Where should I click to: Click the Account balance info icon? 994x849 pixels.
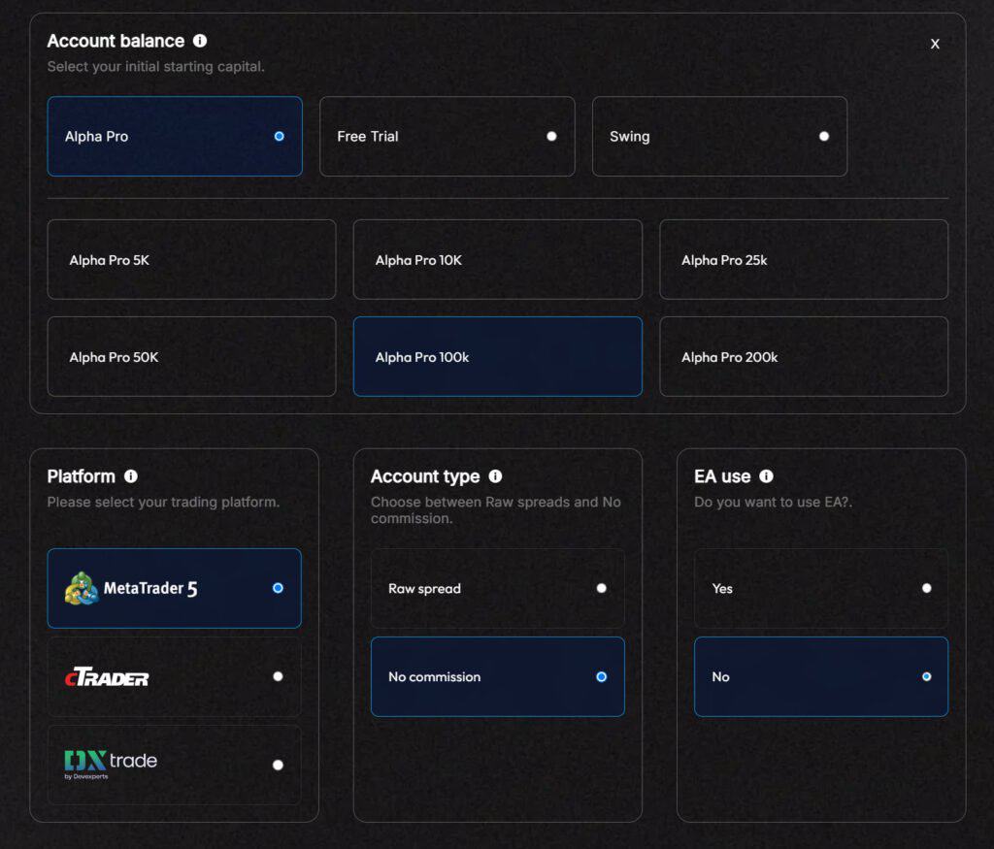point(199,41)
